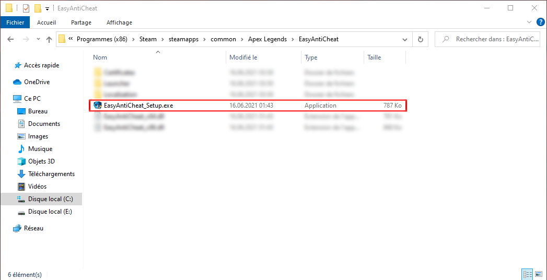The width and height of the screenshot is (547, 280).
Task: Expand the ribbon with the chevron
Action: [529, 22]
